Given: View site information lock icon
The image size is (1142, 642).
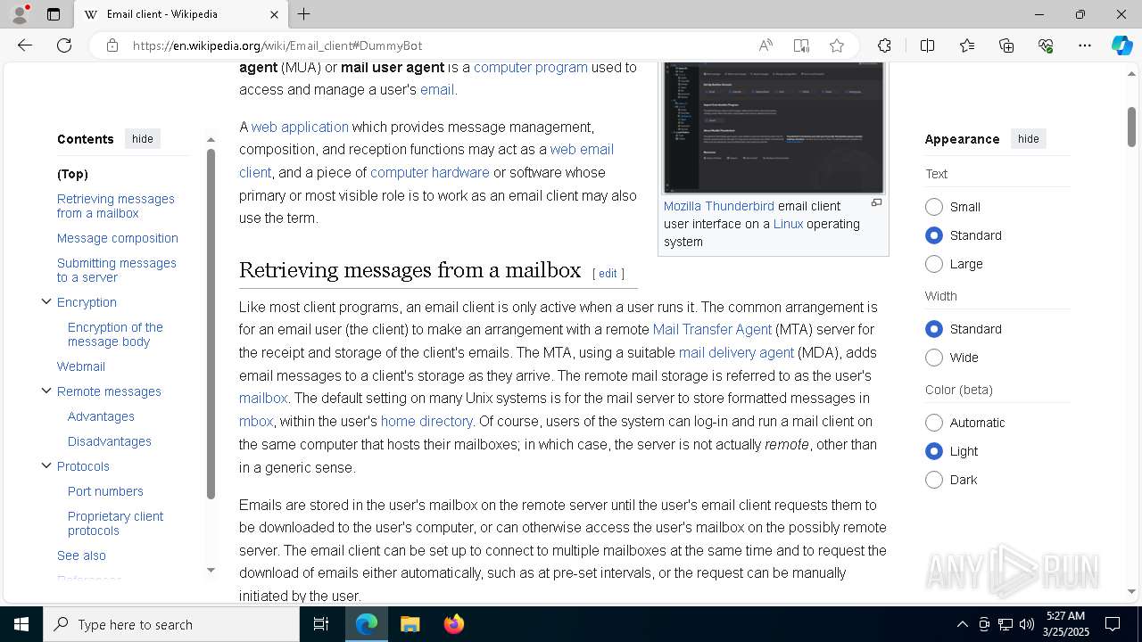Looking at the screenshot, I should point(112,45).
